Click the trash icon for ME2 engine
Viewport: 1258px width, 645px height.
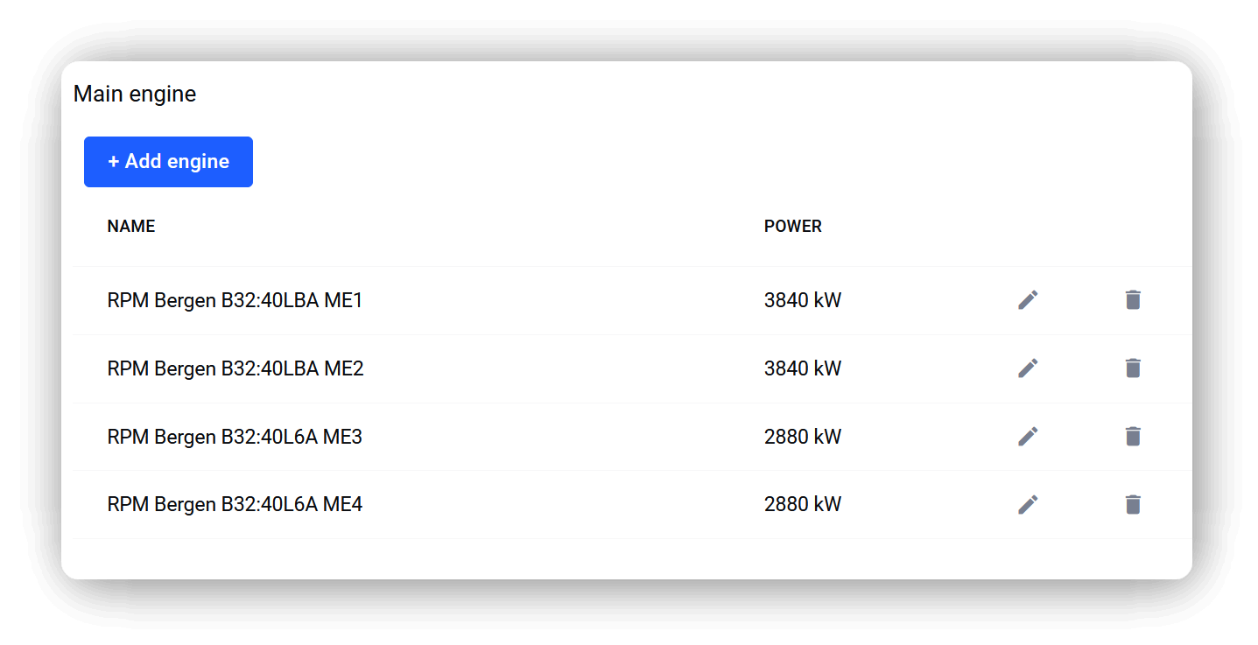tap(1133, 368)
